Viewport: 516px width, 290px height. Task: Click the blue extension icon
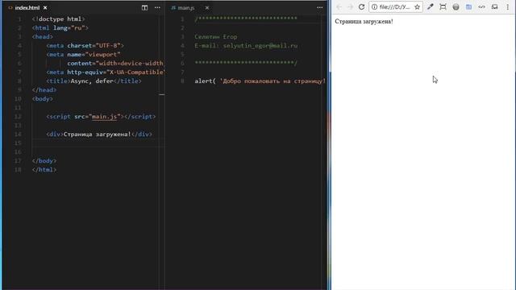pyautogui.click(x=468, y=7)
